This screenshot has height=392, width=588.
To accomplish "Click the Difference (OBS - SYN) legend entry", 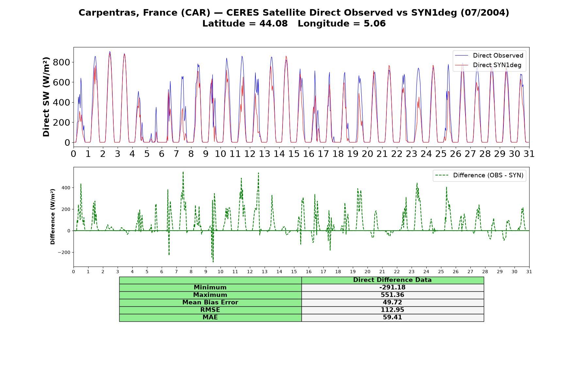I will click(x=480, y=175).
